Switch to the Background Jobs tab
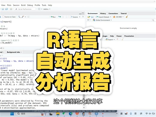The width and height of the screenshot is (156, 117). tap(13, 52)
